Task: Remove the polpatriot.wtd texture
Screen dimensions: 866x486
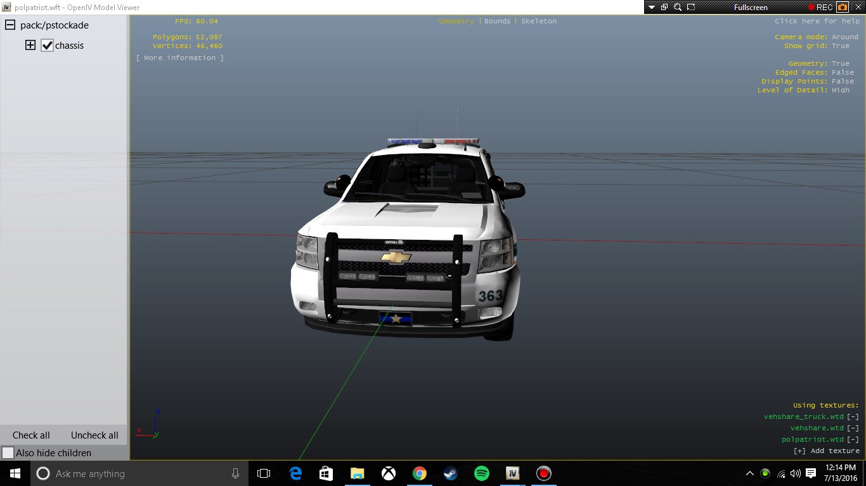Action: pyautogui.click(x=853, y=439)
